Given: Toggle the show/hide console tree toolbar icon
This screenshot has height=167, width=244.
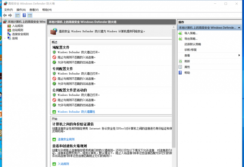Looking at the screenshot, I should click(x=17, y=15).
